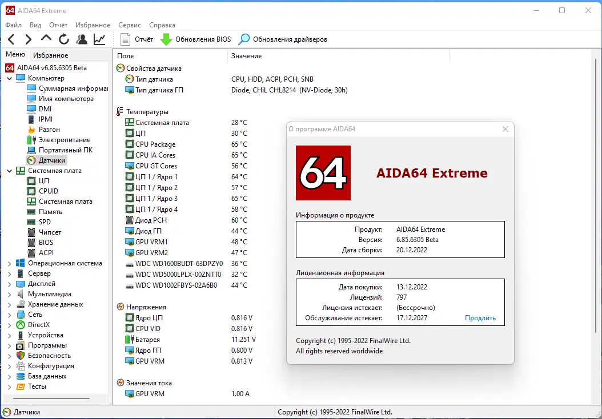
Task: Switch to the Избранное sidebar tab
Action: [x=51, y=55]
